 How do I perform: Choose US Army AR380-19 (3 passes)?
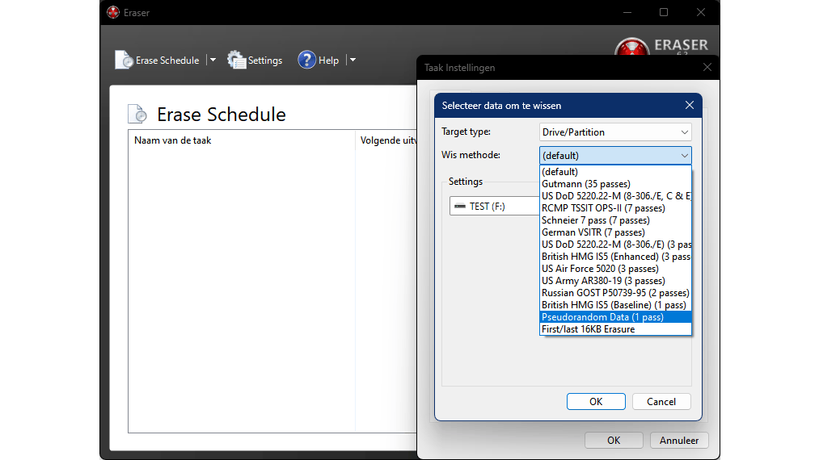(x=615, y=281)
